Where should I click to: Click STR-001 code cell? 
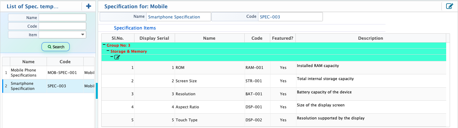click(254, 81)
